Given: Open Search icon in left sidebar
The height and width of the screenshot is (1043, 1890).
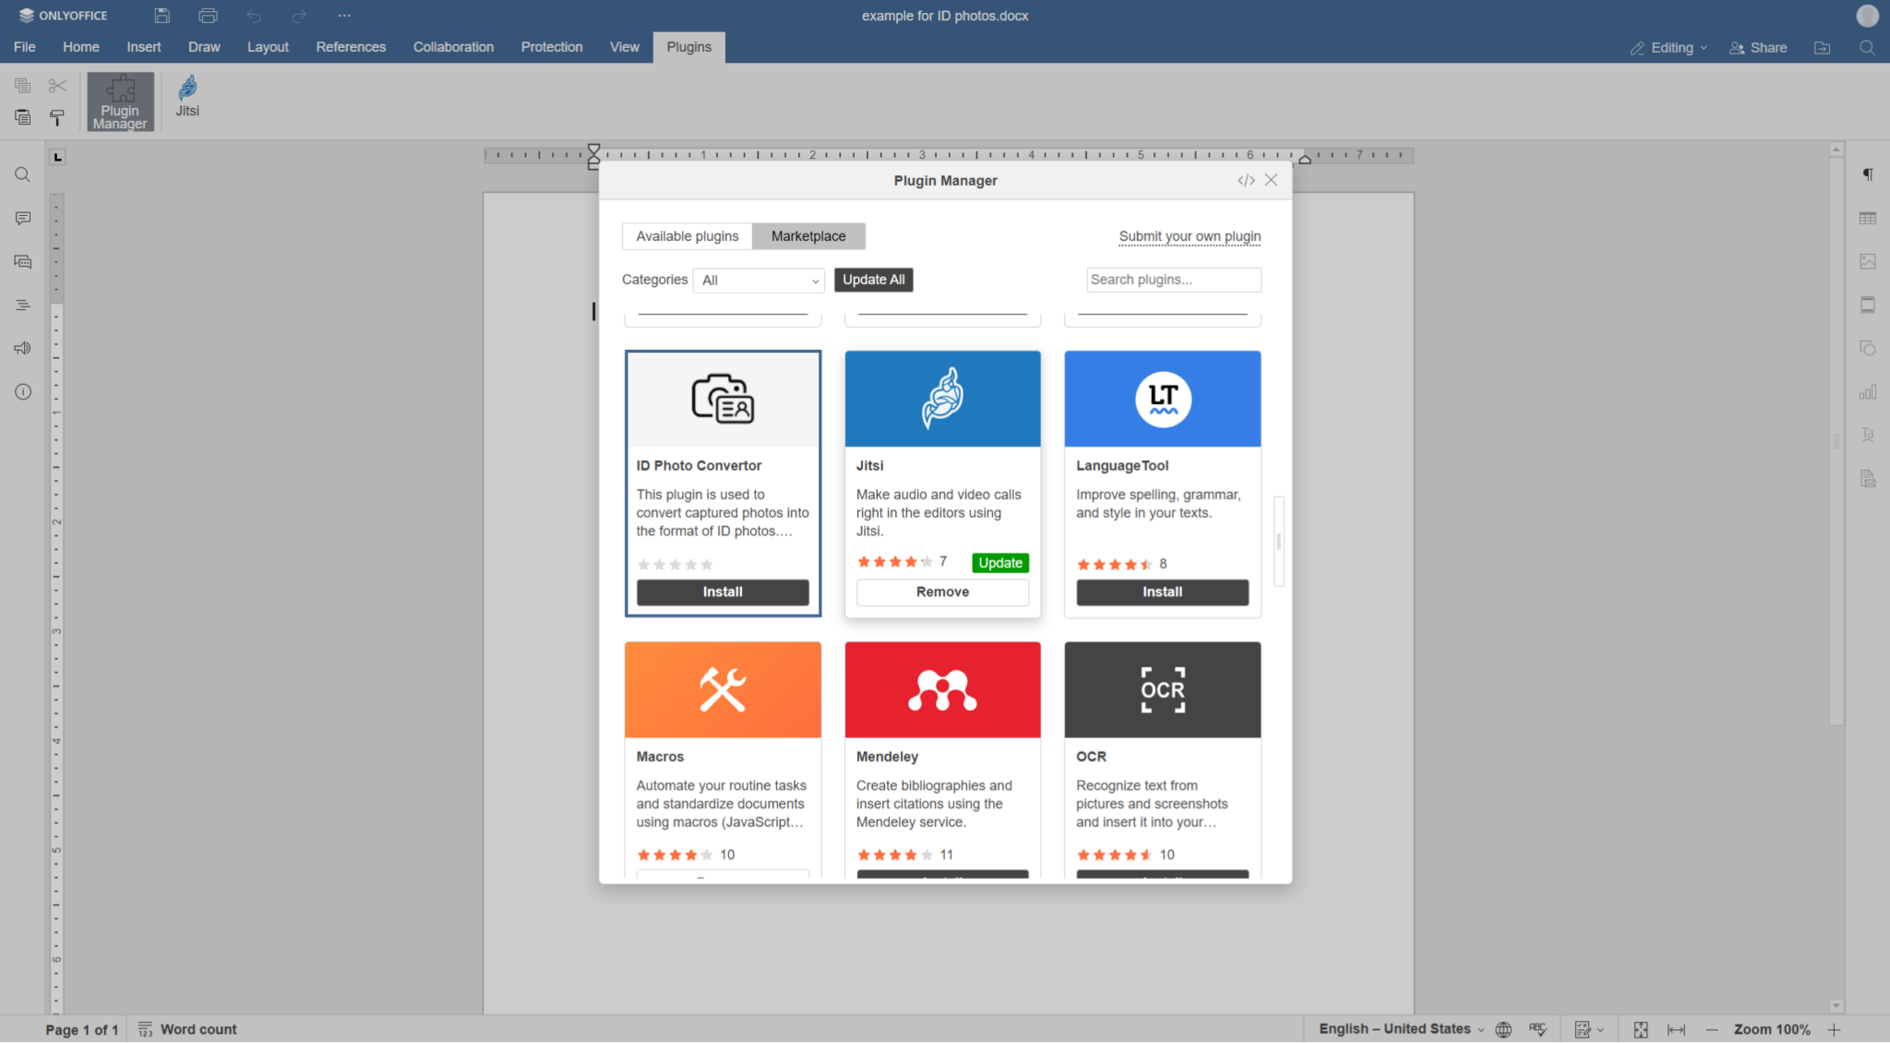Looking at the screenshot, I should pos(22,174).
